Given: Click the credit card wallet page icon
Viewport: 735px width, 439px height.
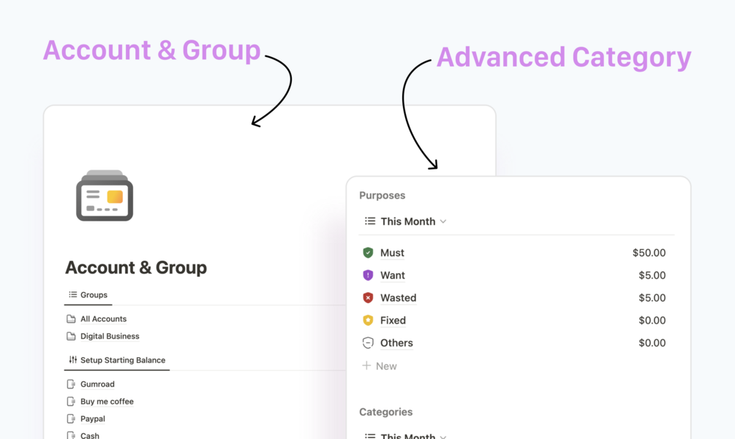Looking at the screenshot, I should [x=105, y=195].
